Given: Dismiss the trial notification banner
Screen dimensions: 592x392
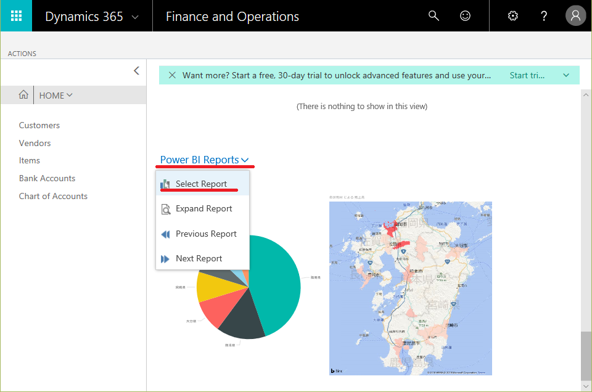Looking at the screenshot, I should [x=172, y=75].
